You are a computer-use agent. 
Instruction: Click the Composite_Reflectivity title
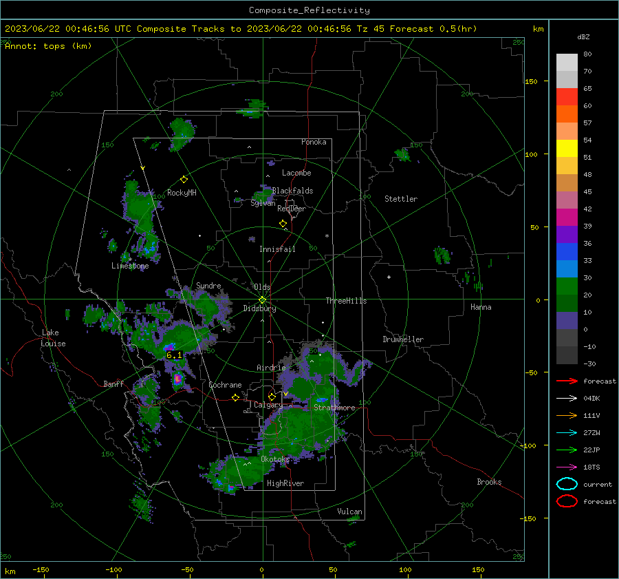coord(309,10)
